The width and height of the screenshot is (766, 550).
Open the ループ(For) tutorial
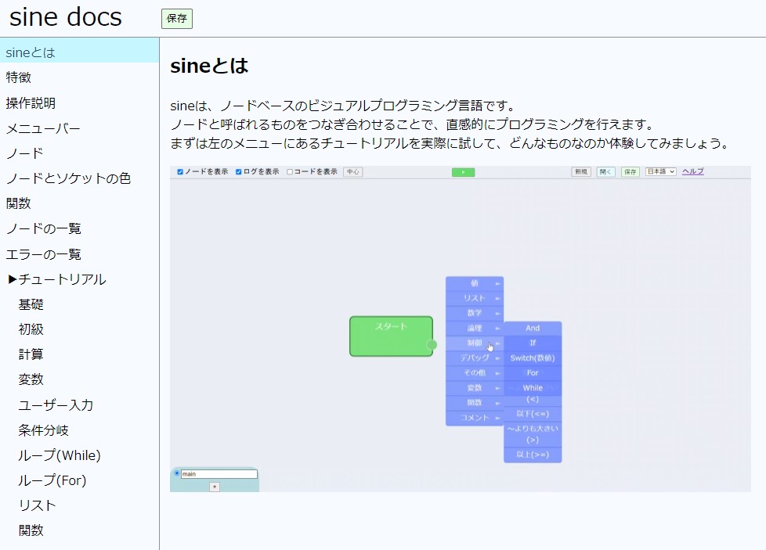click(52, 480)
